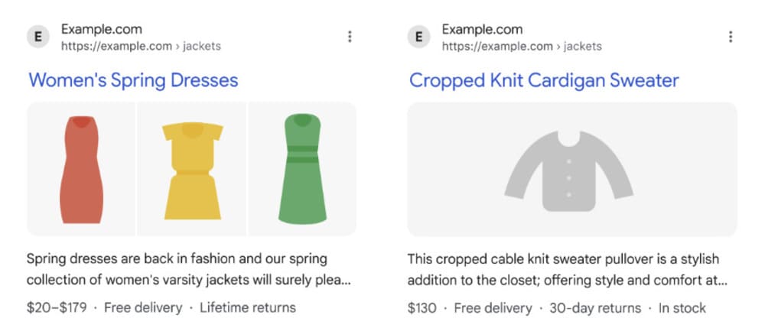Viewport: 765px width, 328px height.
Task: Open the three-dot menu for the cardigan result
Action: point(731,37)
